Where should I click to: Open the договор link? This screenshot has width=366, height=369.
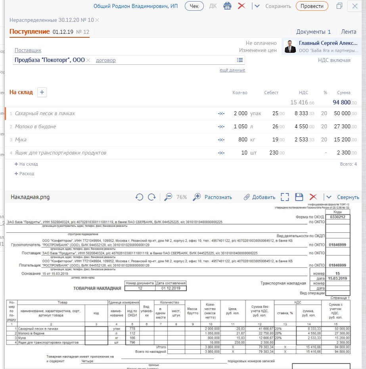[x=106, y=60]
